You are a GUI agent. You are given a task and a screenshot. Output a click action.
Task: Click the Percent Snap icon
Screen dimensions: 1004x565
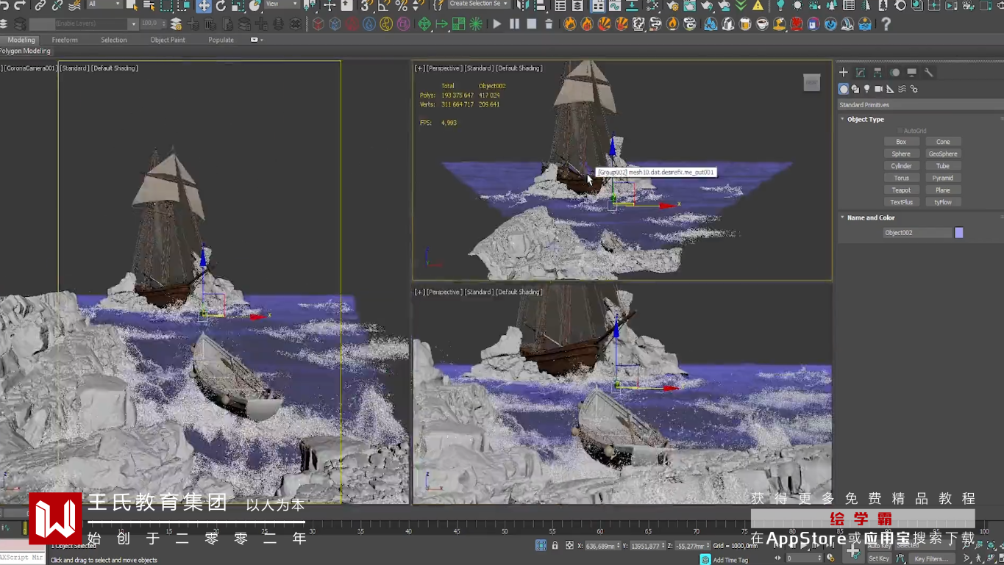click(x=402, y=6)
